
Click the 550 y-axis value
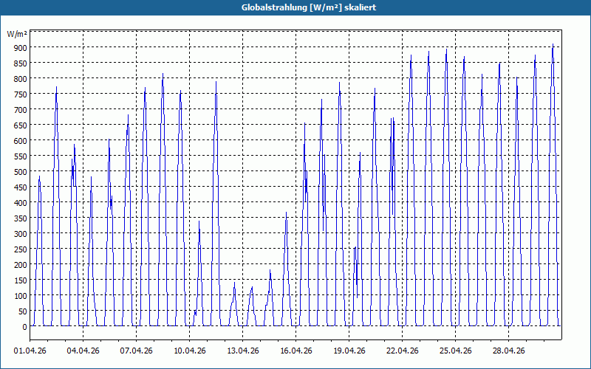click(x=21, y=156)
